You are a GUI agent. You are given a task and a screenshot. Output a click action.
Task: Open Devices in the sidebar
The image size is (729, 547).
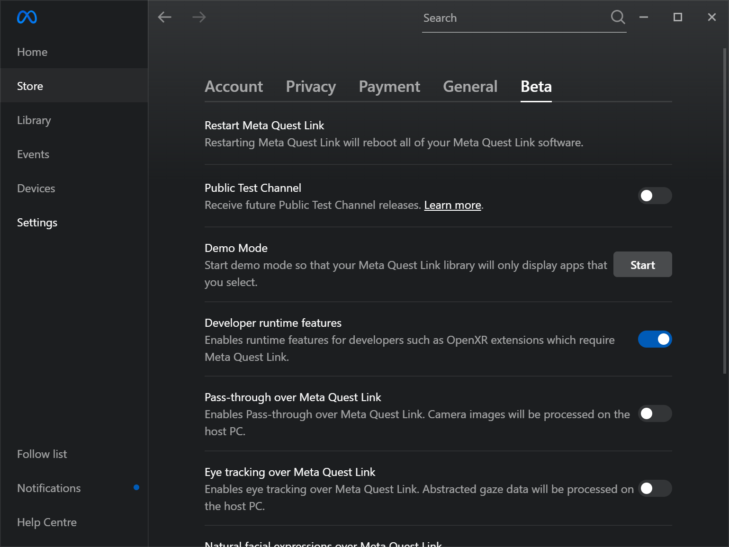[36, 188]
